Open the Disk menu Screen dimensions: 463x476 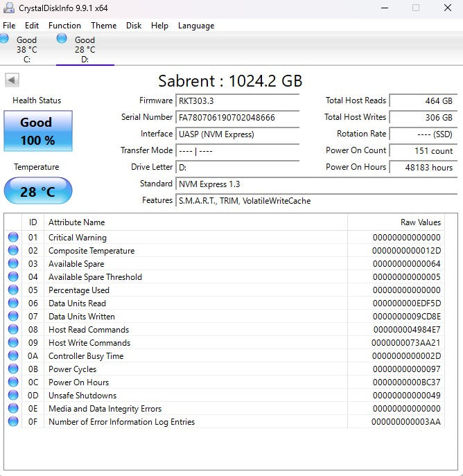point(134,26)
